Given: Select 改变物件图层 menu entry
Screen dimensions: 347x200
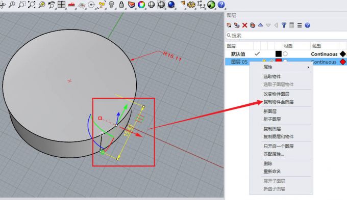Looking at the screenshot, I should tap(277, 94).
